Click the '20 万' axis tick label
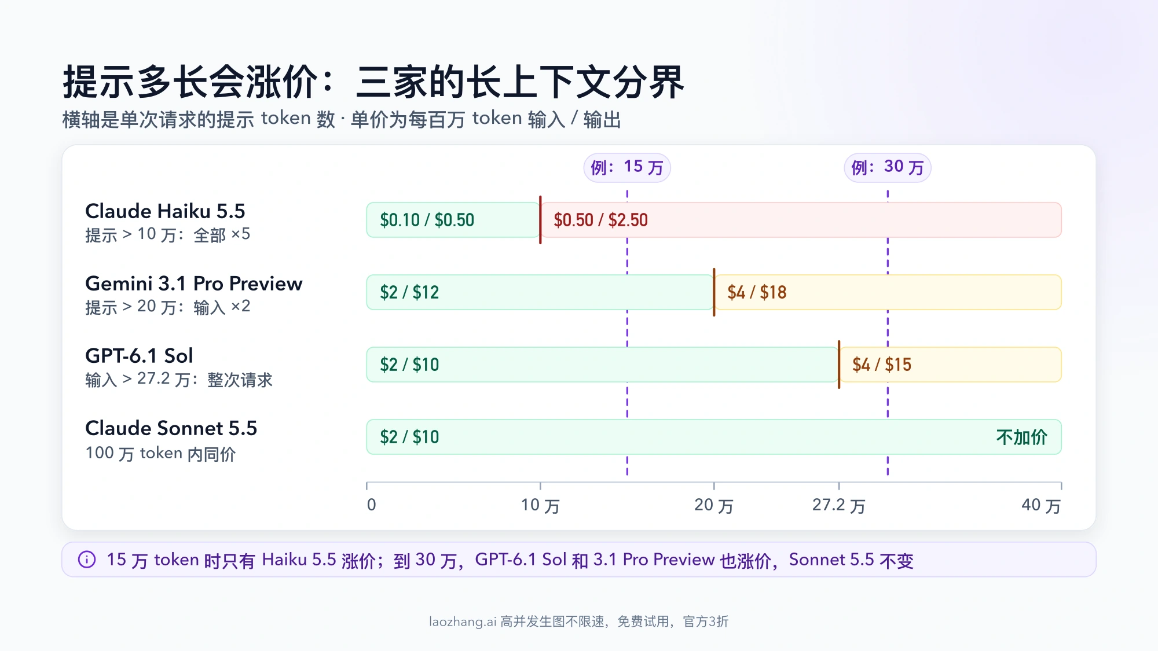The image size is (1158, 651). [x=714, y=506]
